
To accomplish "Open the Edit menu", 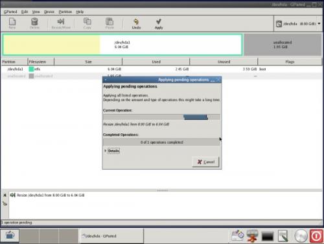I will pyautogui.click(x=25, y=12).
